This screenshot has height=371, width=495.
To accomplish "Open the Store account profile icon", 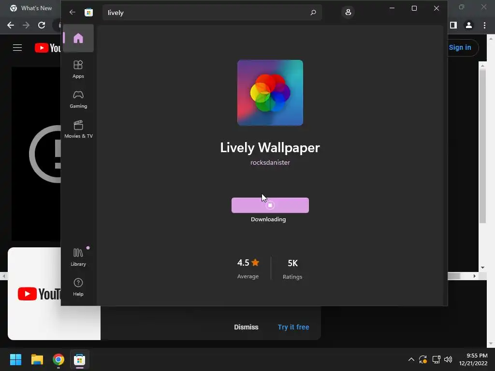I will tap(348, 12).
